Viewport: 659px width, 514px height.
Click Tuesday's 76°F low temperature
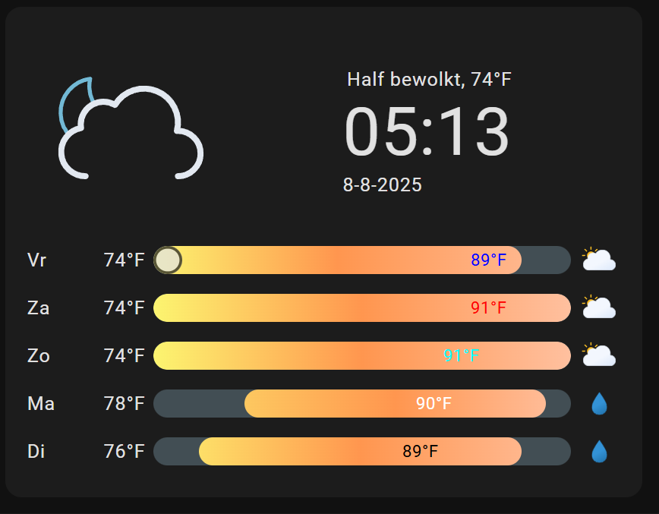point(124,452)
